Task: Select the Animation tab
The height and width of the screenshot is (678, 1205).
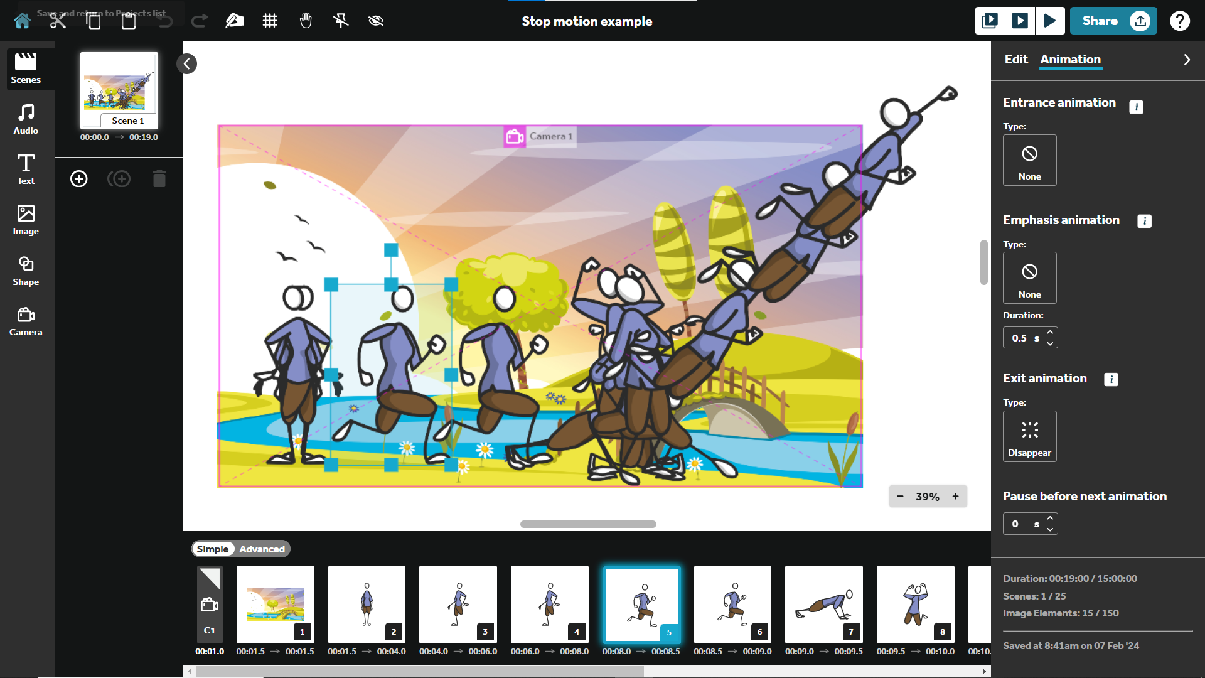Action: (1070, 60)
